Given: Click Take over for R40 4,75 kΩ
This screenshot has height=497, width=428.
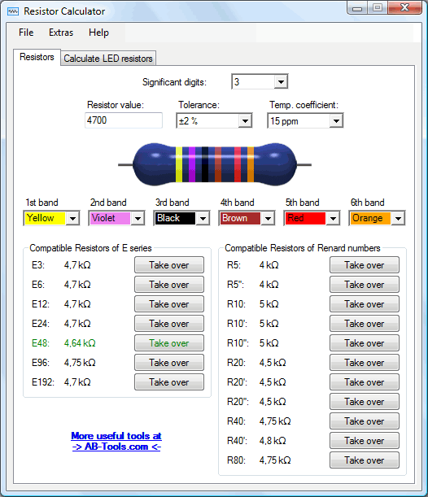Looking at the screenshot, I should 365,421.
